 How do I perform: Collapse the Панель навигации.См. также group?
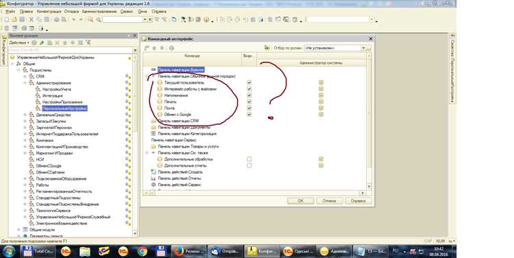coord(147,152)
